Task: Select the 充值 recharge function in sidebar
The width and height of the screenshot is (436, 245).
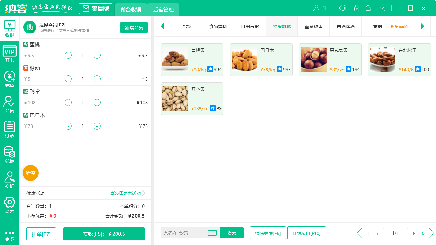Action: (10, 79)
